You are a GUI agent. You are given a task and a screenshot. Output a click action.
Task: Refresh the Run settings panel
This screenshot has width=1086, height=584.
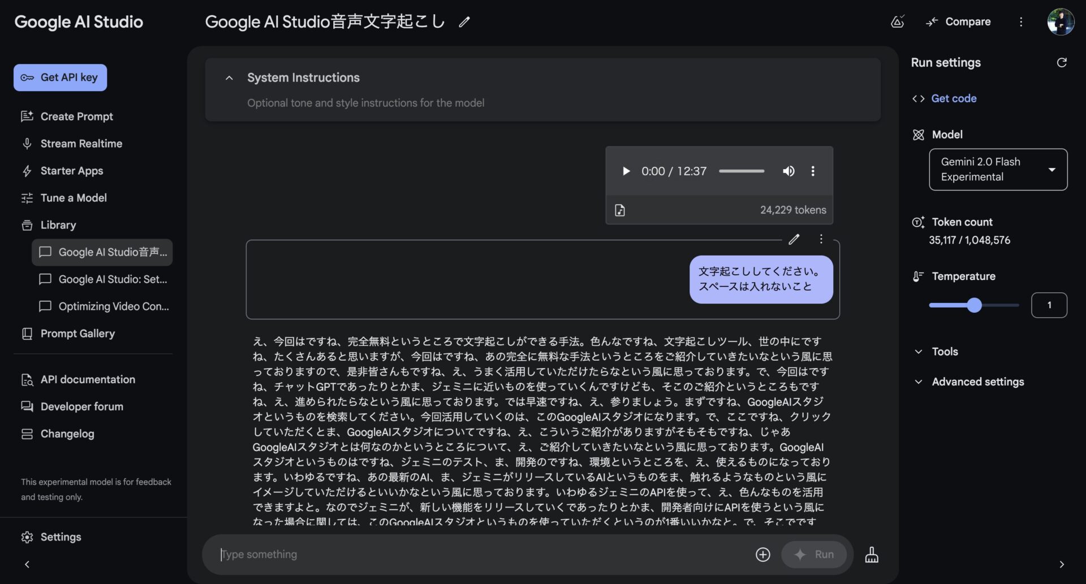1062,62
